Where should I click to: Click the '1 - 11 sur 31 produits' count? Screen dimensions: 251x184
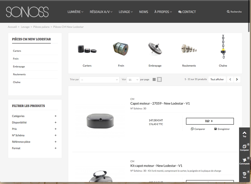coord(196,79)
